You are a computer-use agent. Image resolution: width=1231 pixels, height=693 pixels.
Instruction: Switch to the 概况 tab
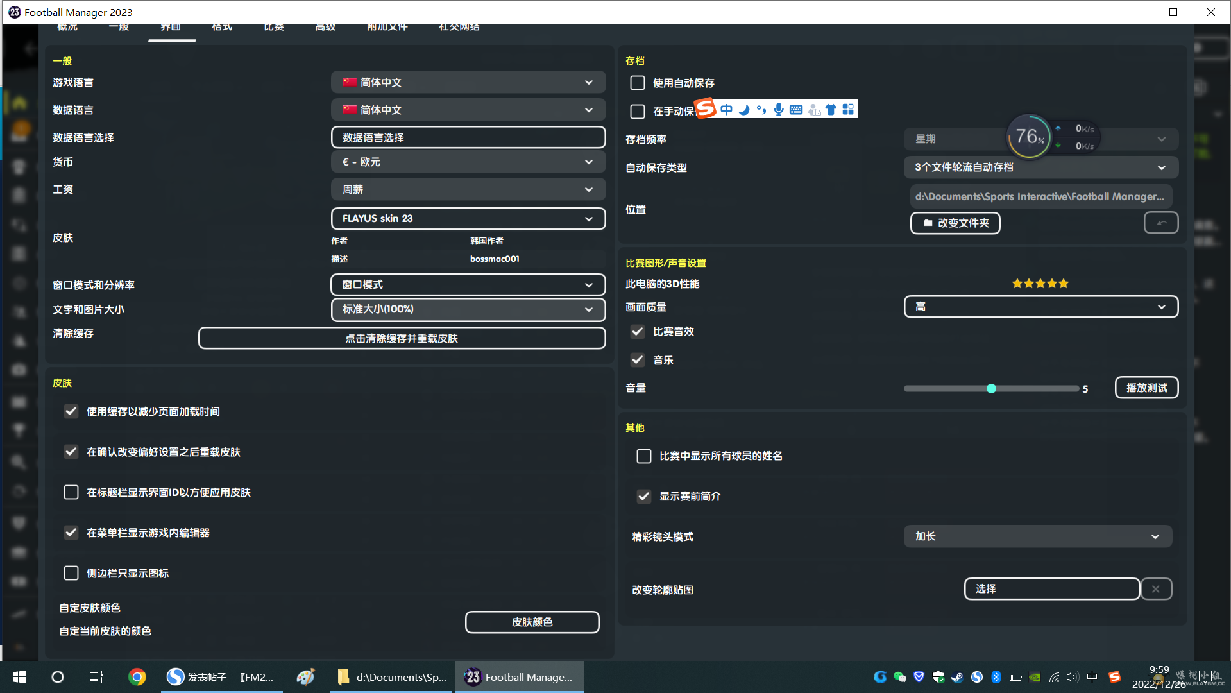coord(67,28)
